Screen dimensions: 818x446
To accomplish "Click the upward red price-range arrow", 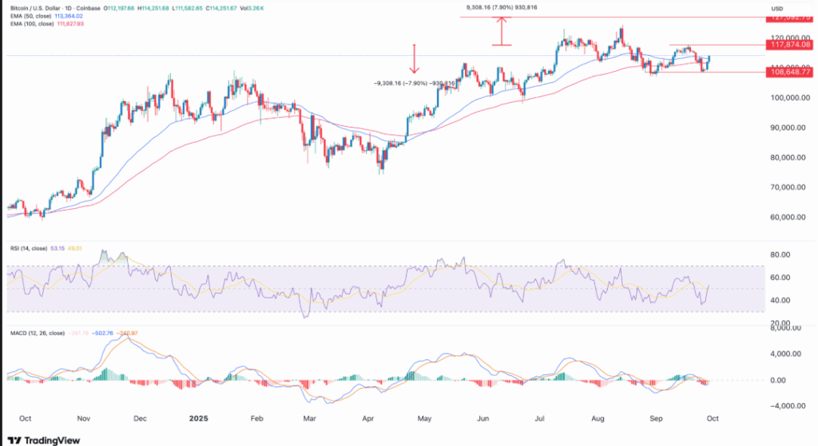I will 501,31.
